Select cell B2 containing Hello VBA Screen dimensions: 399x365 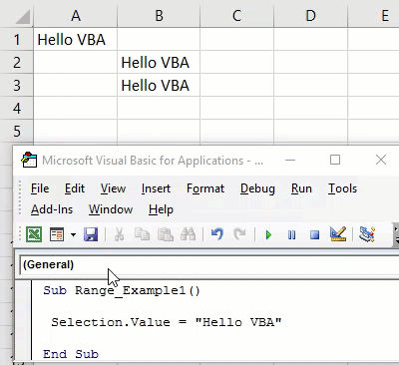pos(159,62)
